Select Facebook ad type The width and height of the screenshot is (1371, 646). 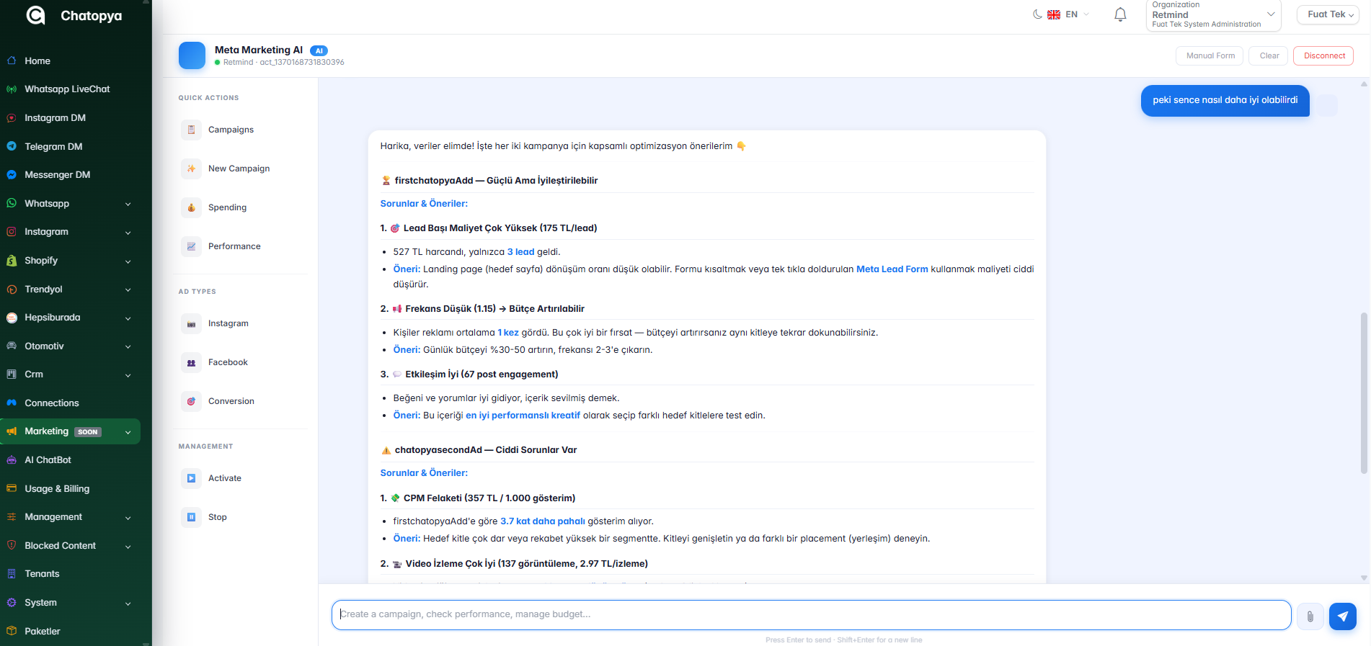pyautogui.click(x=241, y=362)
